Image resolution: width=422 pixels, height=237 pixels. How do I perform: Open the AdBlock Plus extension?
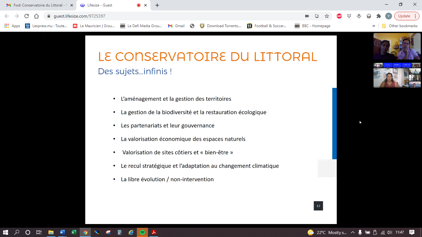[339, 16]
